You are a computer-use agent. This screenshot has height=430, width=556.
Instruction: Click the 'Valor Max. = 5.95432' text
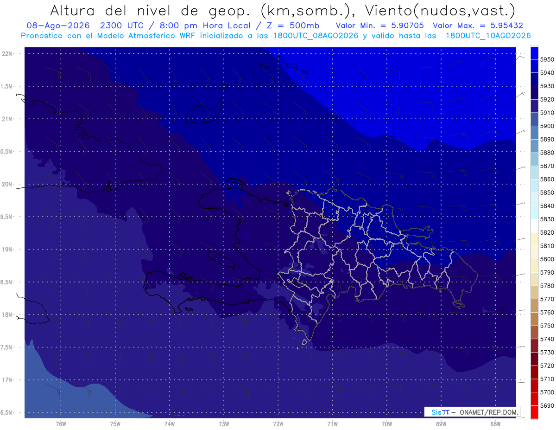tap(478, 26)
